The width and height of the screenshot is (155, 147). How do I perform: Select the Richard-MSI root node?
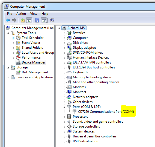(x=77, y=28)
